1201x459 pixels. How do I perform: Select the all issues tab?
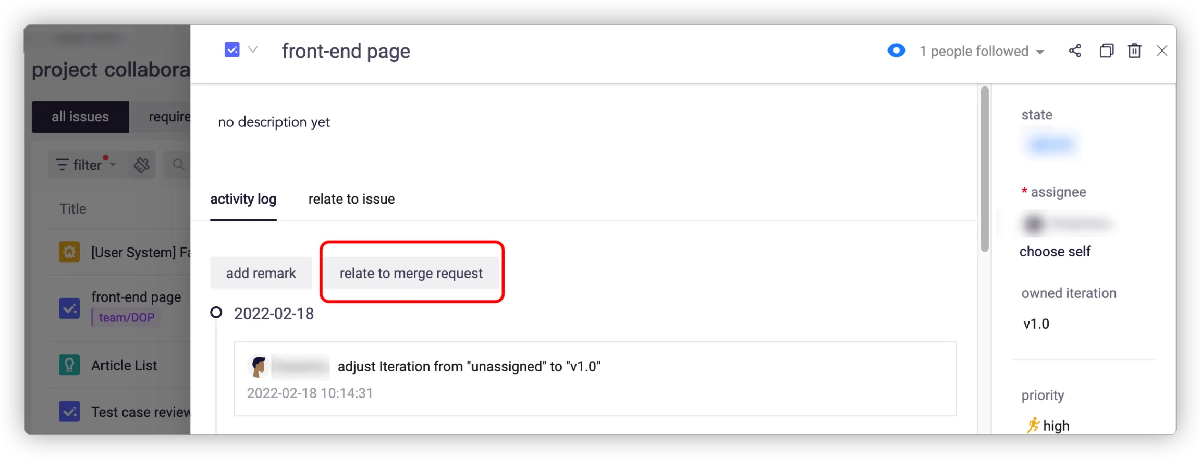80,117
